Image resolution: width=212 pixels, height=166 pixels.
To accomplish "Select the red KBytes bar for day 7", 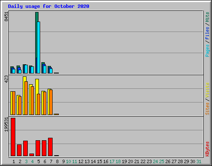I will (x=50, y=147).
